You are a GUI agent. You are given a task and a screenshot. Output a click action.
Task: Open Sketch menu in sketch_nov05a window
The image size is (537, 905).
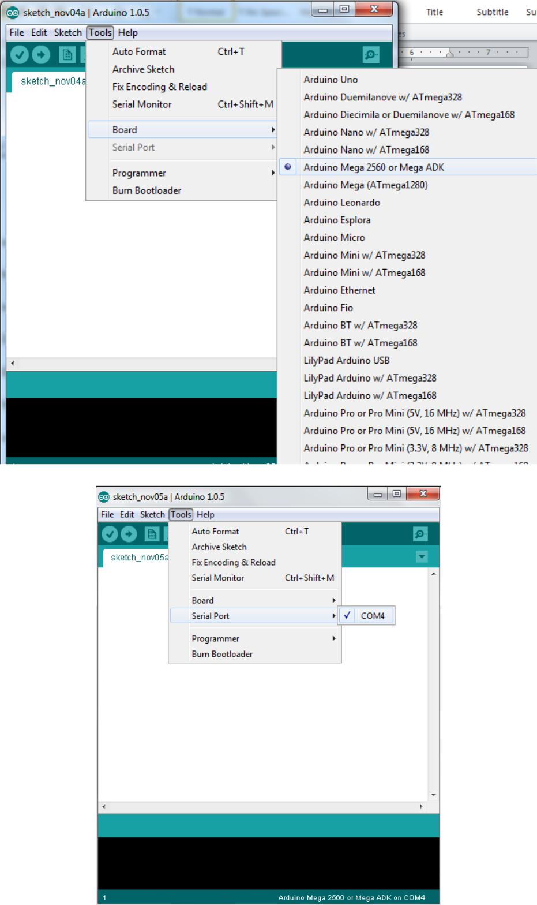(x=152, y=514)
